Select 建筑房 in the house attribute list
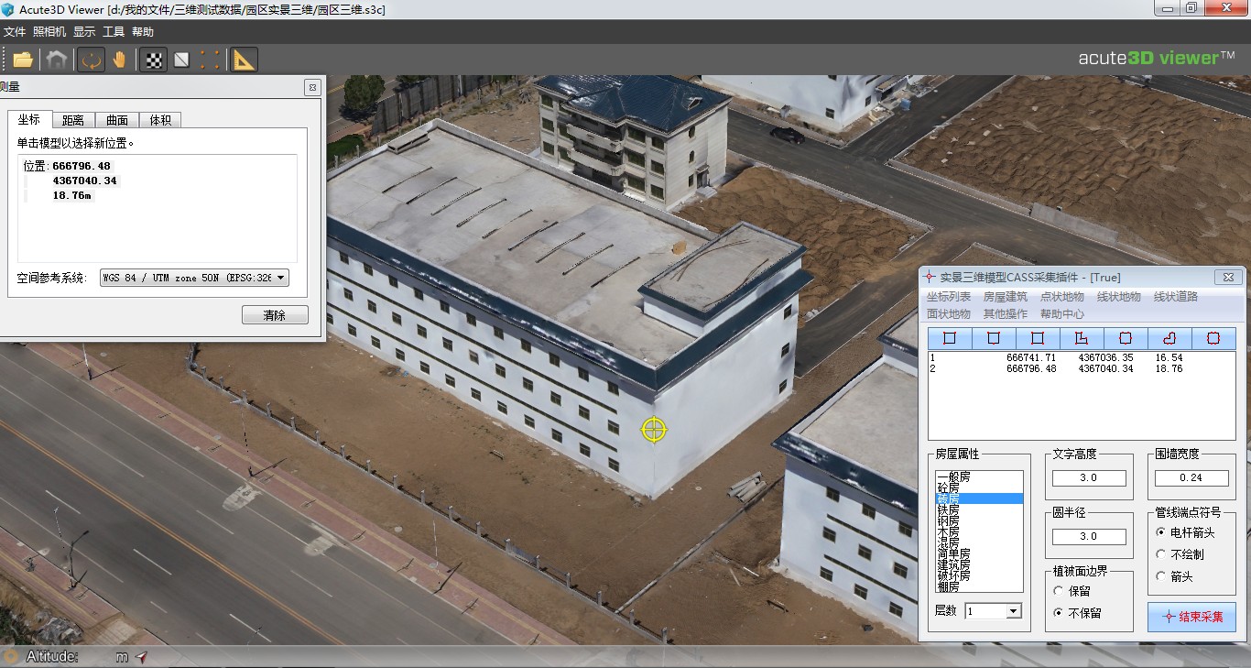 pyautogui.click(x=978, y=565)
